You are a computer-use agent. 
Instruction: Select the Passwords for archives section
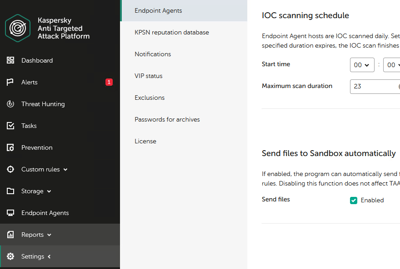[x=167, y=119]
